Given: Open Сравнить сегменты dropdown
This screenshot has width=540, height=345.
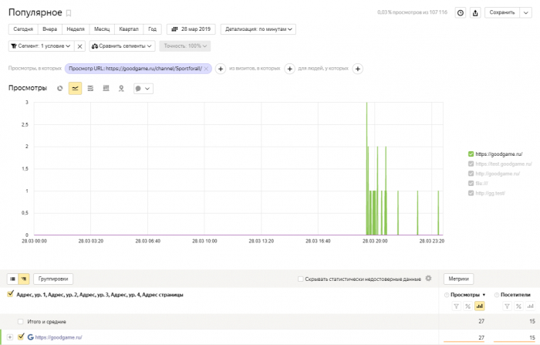Looking at the screenshot, I should (122, 46).
